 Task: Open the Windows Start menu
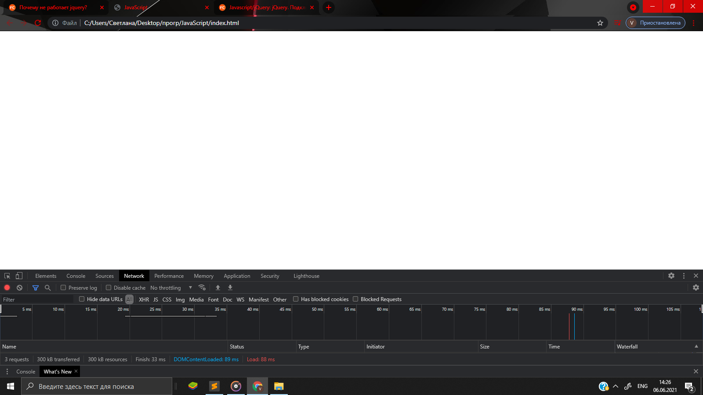(x=11, y=386)
